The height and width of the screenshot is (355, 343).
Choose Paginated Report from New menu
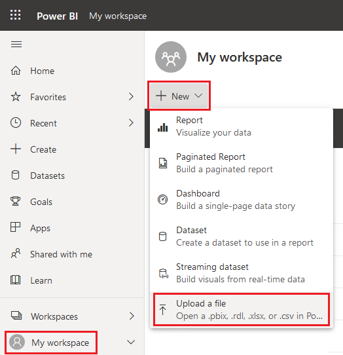tap(242, 163)
